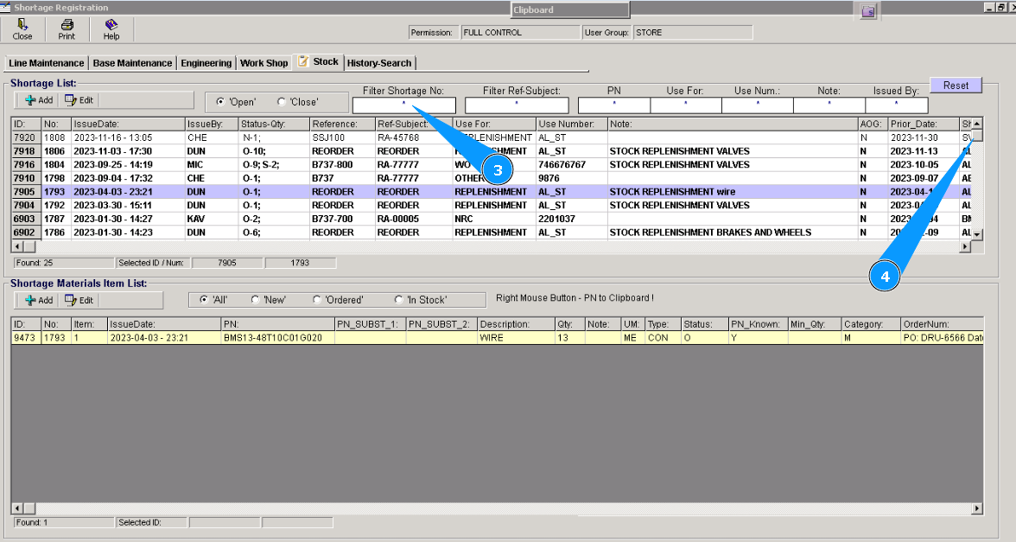
Task: Select the 'New' materials radio button
Action: [x=255, y=300]
